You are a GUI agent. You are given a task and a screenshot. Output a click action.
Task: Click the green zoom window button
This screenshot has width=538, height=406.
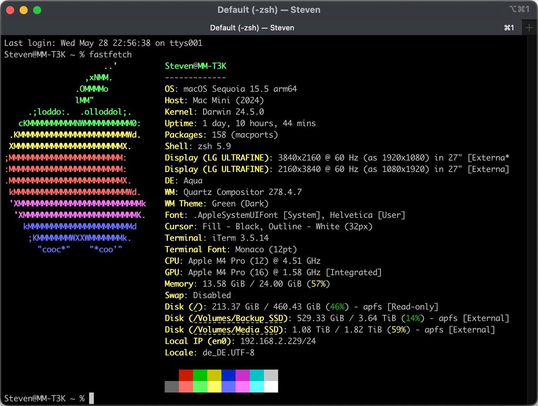click(x=37, y=10)
